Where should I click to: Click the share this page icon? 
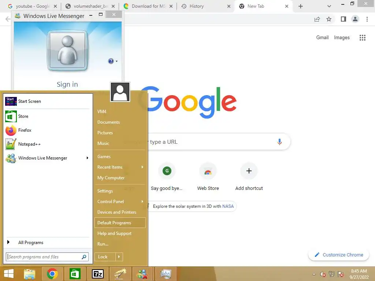[317, 19]
